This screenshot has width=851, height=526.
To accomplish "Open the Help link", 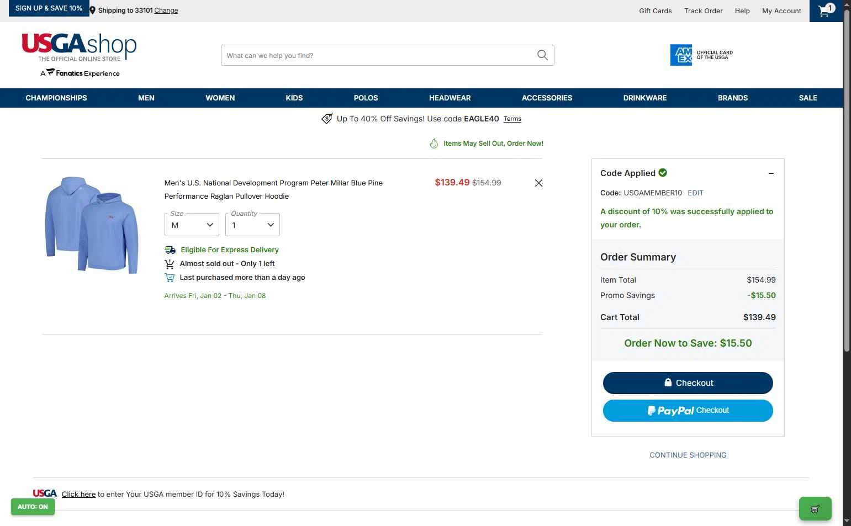I will (742, 10).
